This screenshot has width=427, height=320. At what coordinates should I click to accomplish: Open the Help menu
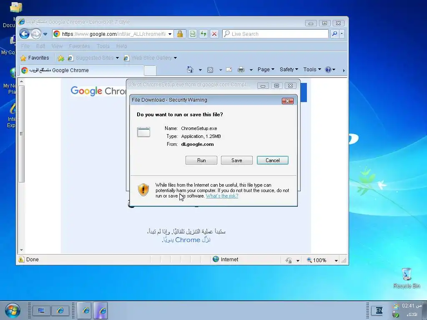tap(121, 46)
